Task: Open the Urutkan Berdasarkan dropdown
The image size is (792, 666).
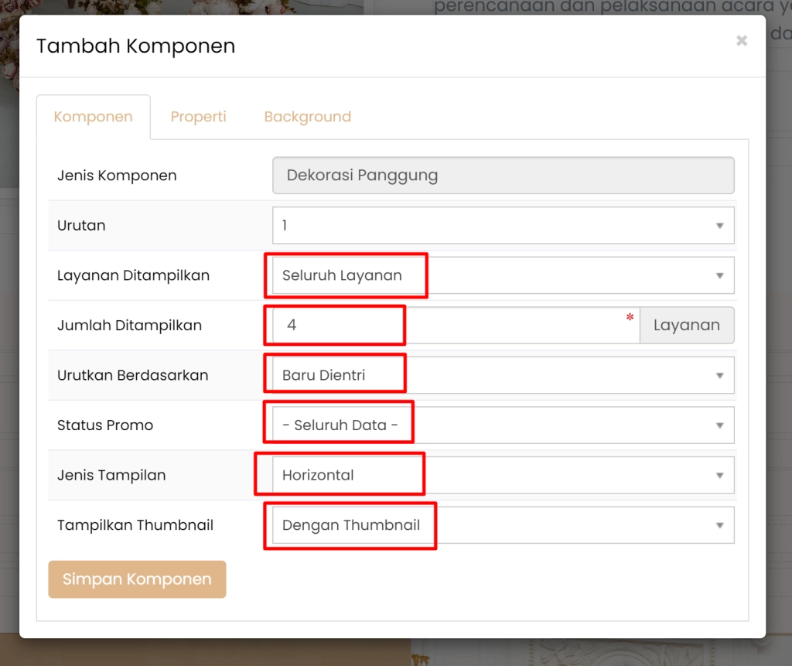Action: pyautogui.click(x=503, y=374)
